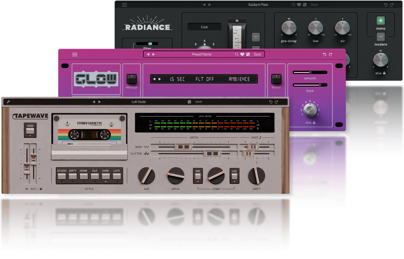The width and height of the screenshot is (404, 259).
Task: Click the Save button in Glow
Action: coord(257,54)
